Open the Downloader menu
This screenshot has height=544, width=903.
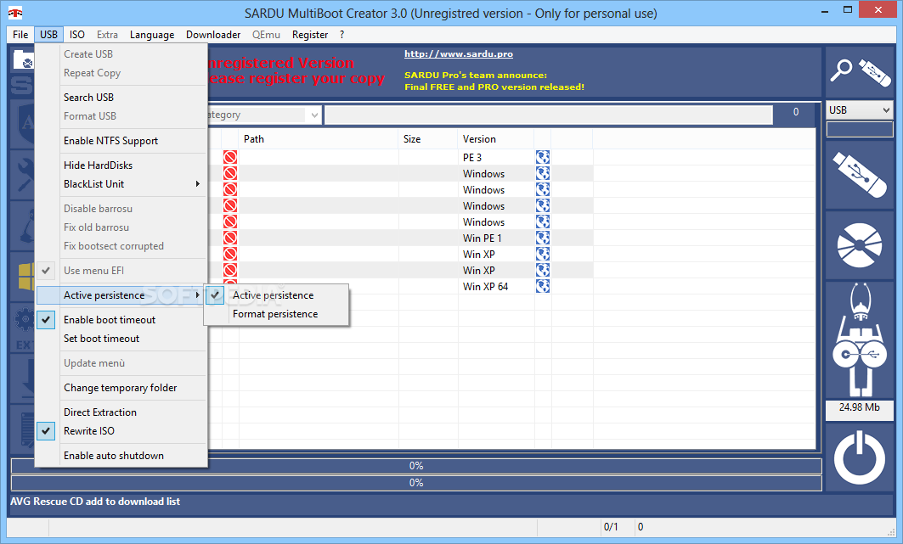(213, 35)
